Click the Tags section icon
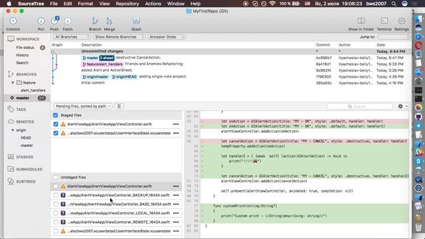Screen dimensions: 425x239 tap(11, 109)
